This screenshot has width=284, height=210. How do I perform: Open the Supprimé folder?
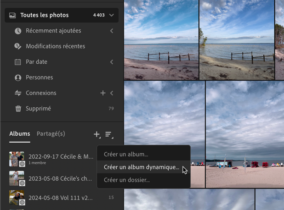pyautogui.click(x=39, y=108)
